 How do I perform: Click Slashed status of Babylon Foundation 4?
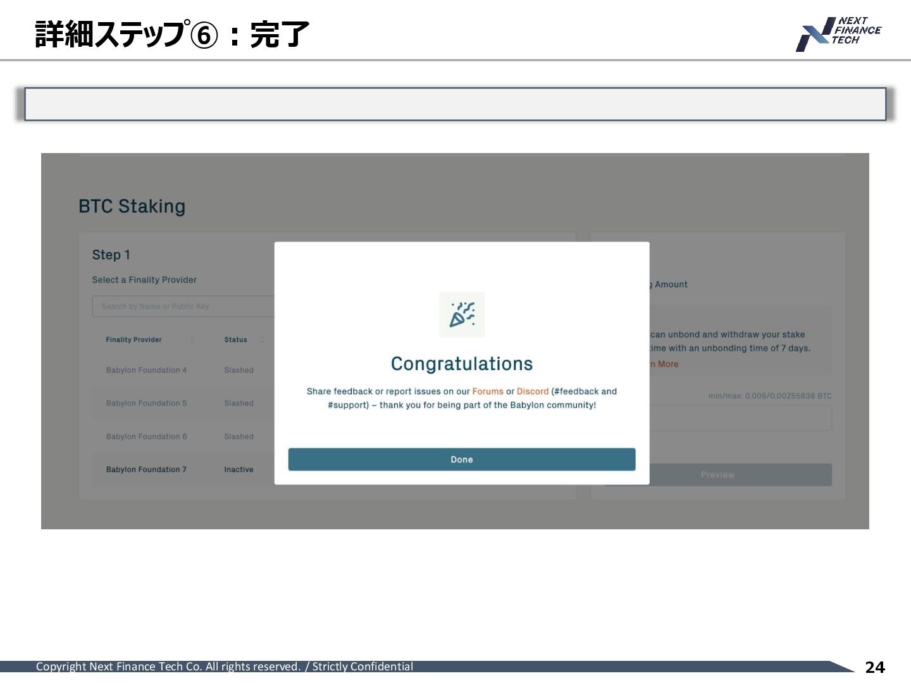[239, 371]
